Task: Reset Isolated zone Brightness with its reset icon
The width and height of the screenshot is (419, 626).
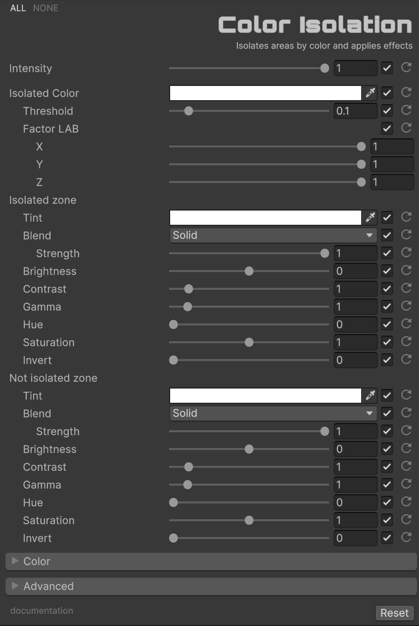Action: 406,270
